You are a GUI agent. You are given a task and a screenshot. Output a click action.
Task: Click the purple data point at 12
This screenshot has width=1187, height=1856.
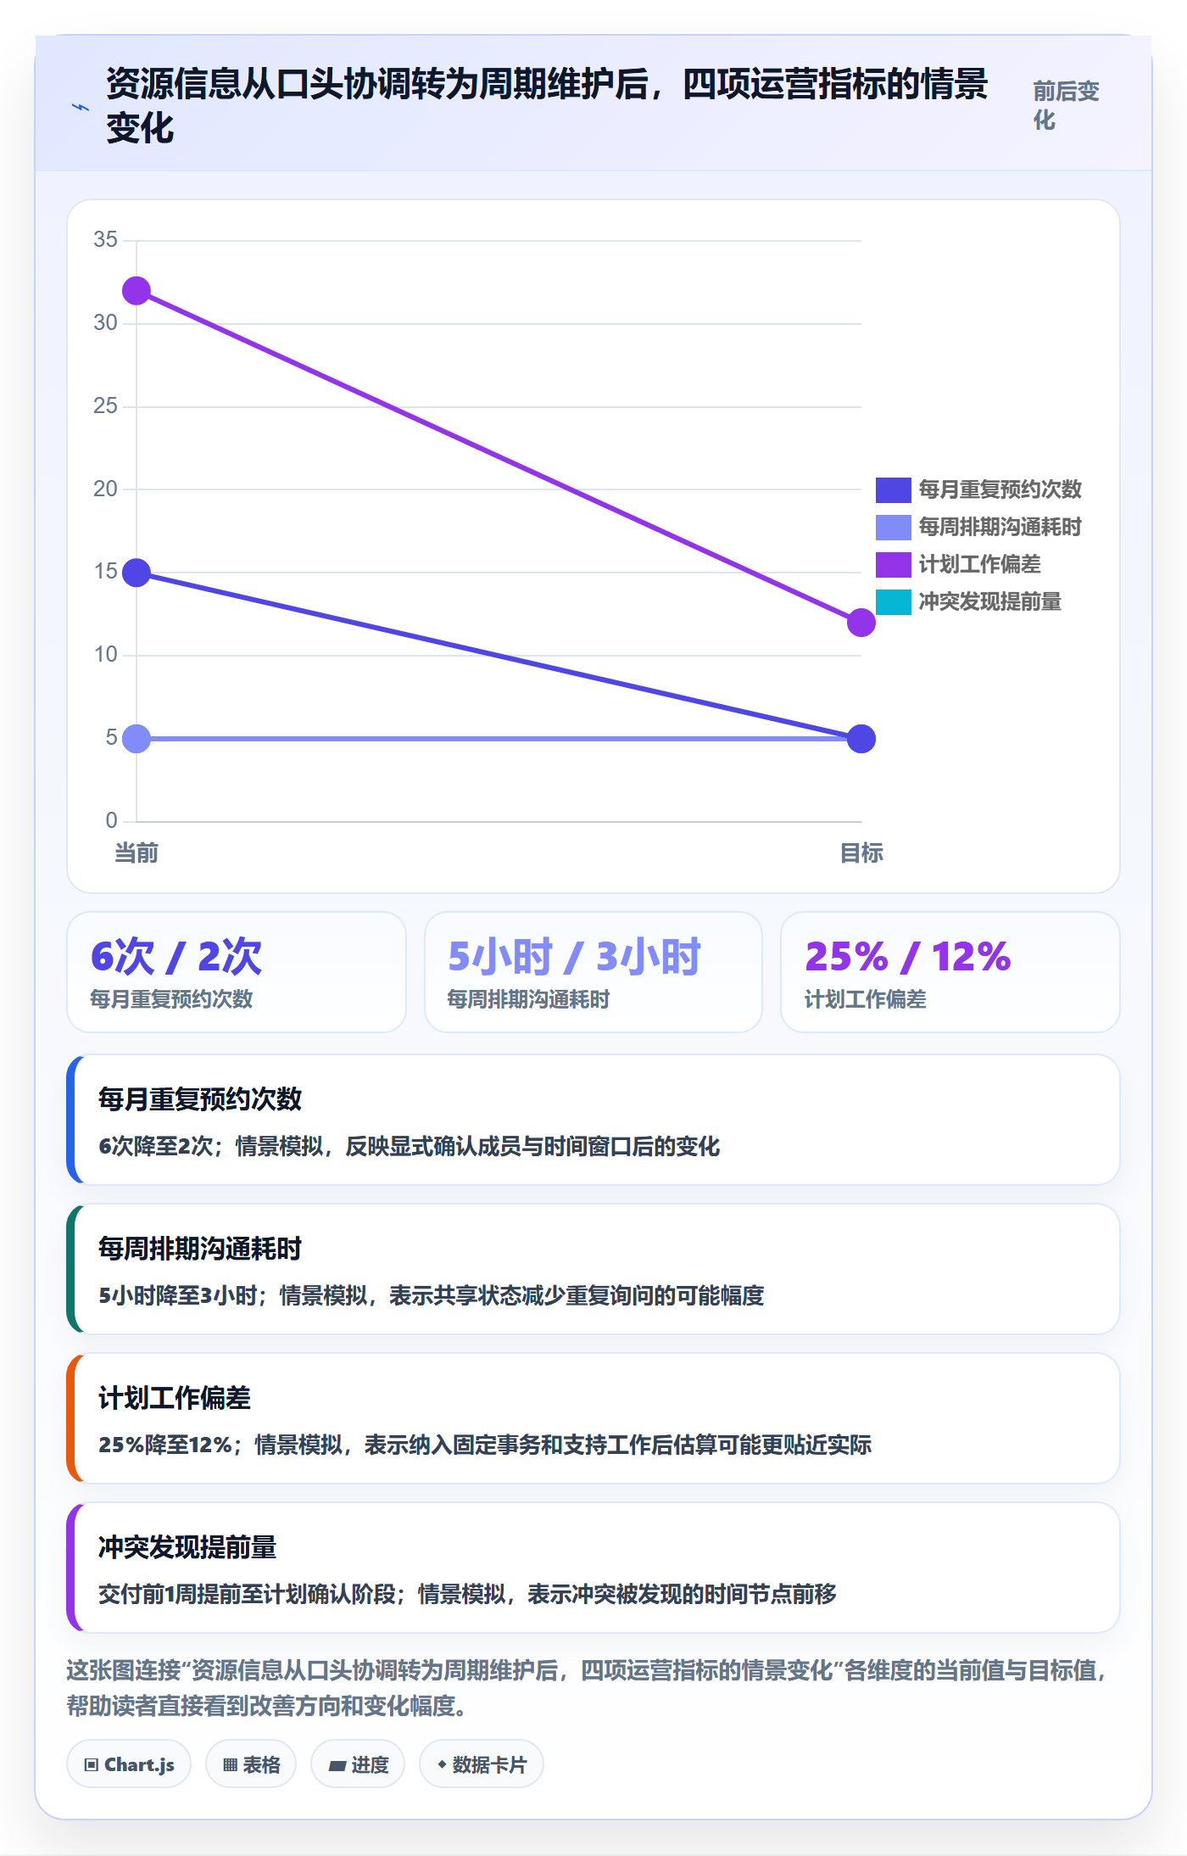[x=861, y=623]
